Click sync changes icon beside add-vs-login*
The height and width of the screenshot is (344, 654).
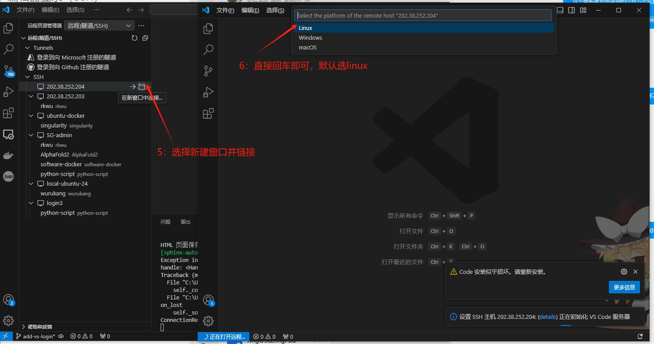(x=61, y=336)
